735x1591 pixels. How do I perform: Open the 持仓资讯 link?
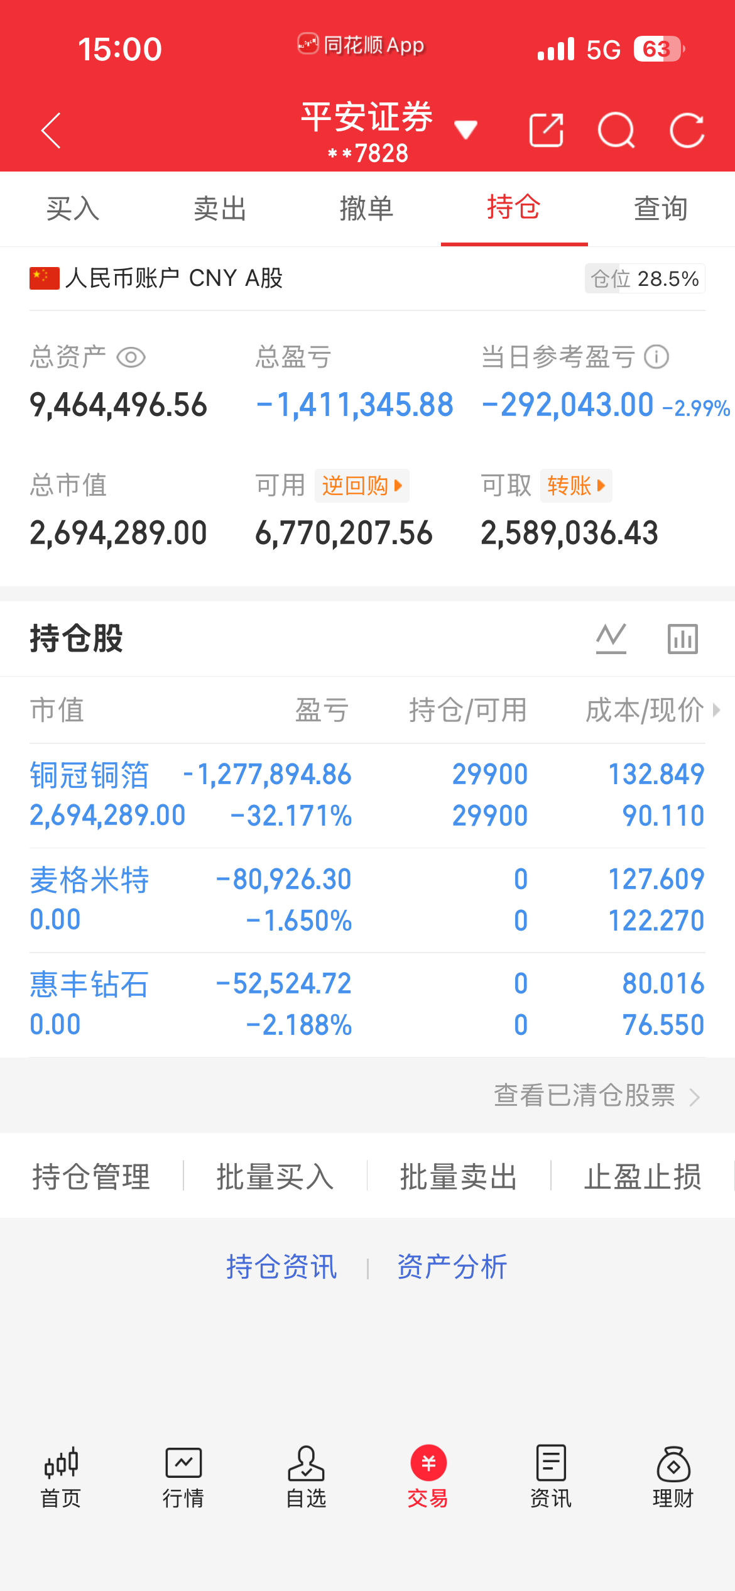pos(282,1267)
